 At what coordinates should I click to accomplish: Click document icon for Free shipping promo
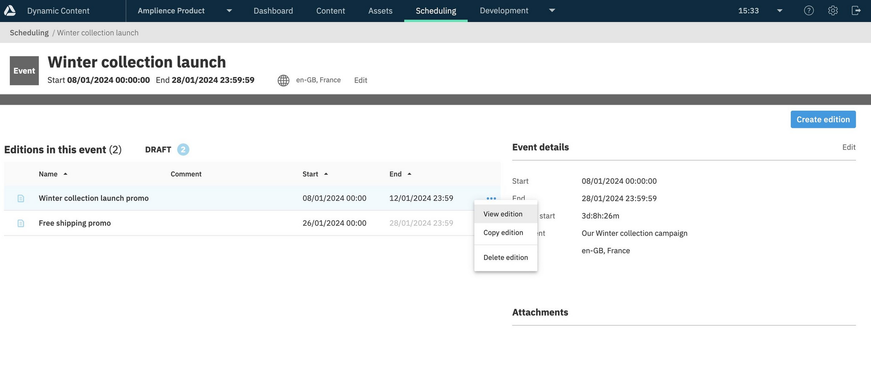point(21,223)
